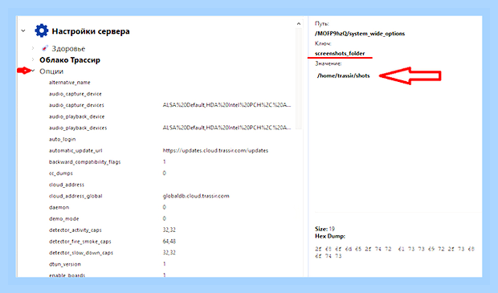Image resolution: width=498 pixels, height=293 pixels.
Task: Select the cc_dumps option
Action: (61, 173)
